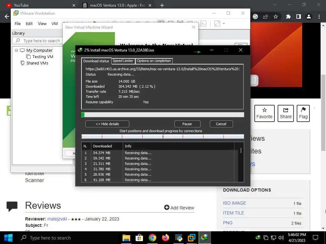Click the VMware full screen mode icon
326x244 pixels.
click(x=217, y=24)
